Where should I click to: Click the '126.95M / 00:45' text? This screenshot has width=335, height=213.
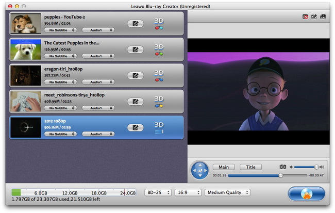(x=58, y=50)
